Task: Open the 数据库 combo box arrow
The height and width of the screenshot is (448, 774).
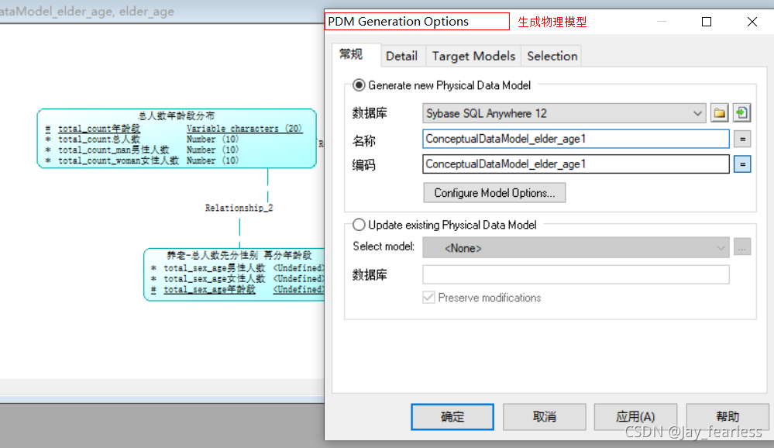Action: point(697,112)
